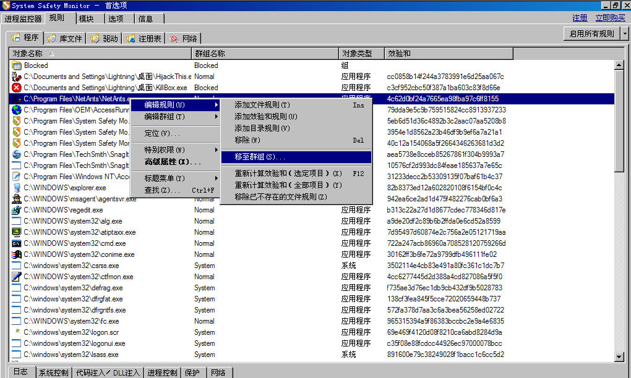Screen dimensions: 631x378
Task: Select 添加文件规则 menu item
Action: point(296,105)
